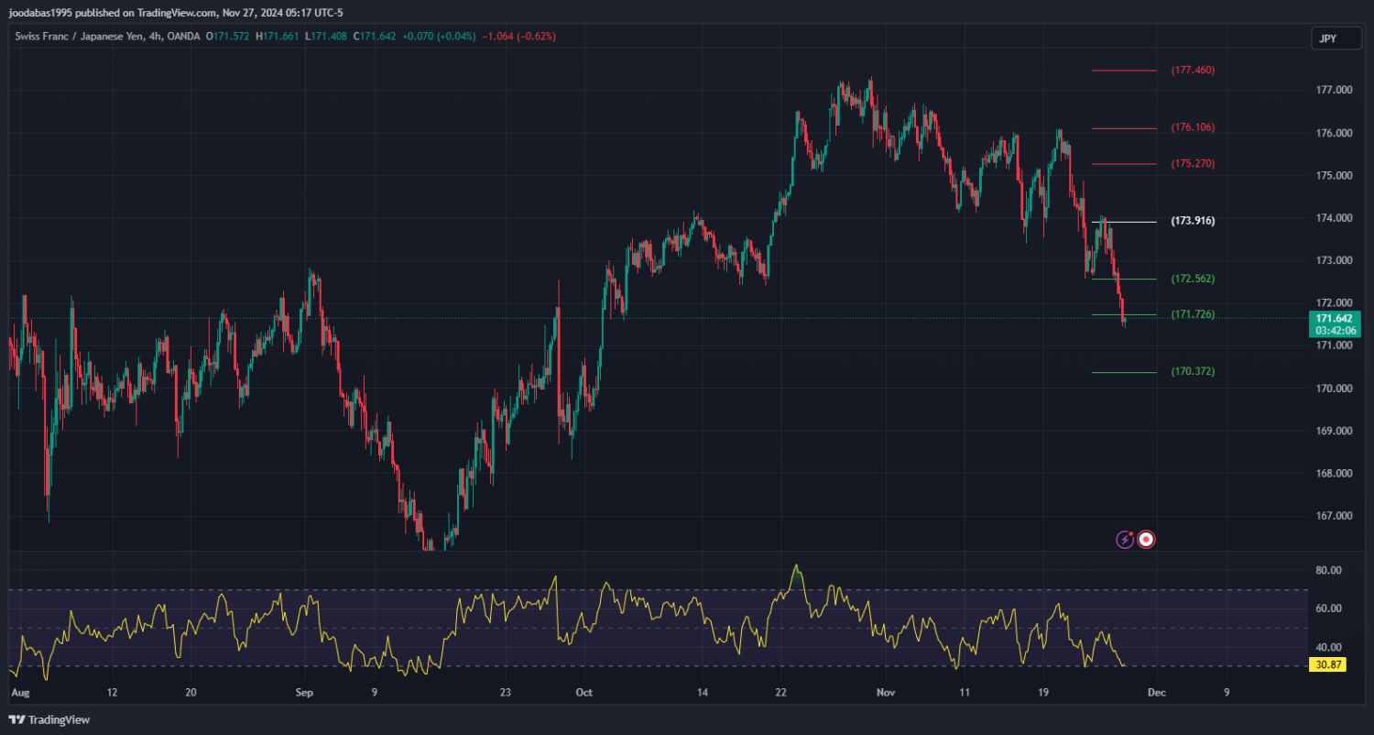Select the green 172.562 support label

pos(1193,278)
